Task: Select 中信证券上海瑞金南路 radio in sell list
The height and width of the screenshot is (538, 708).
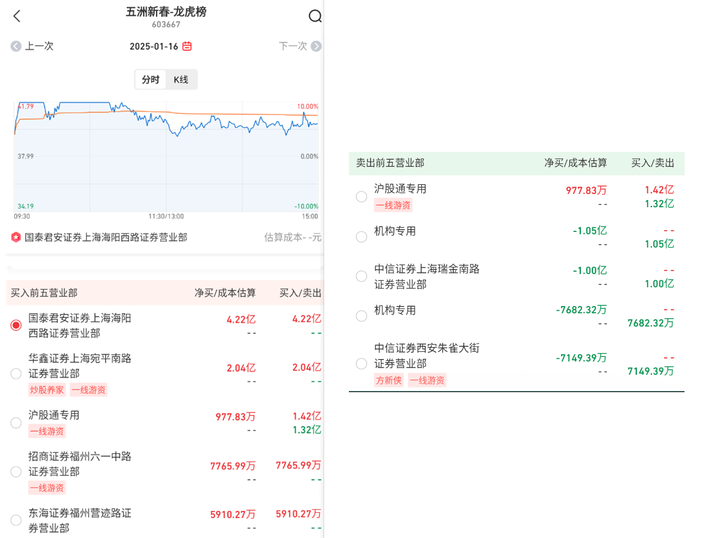Action: click(x=362, y=277)
